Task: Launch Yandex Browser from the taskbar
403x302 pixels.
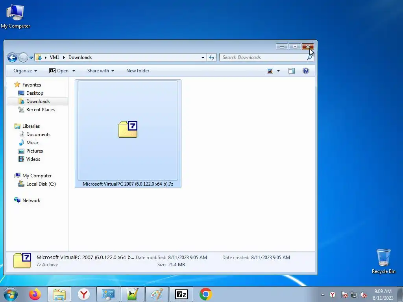Action: (84, 294)
